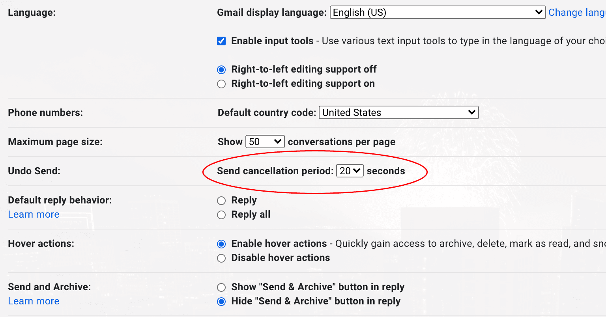Viewport: 606px width, 317px height.
Task: Uncheck the Enable input tools checkbox
Action: pyautogui.click(x=221, y=41)
